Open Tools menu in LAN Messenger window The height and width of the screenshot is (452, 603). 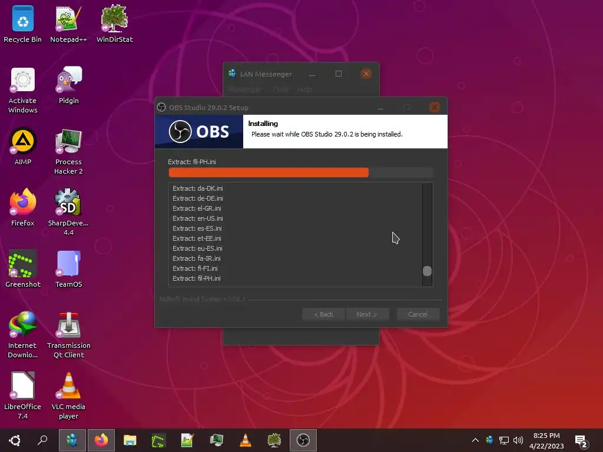(x=280, y=89)
